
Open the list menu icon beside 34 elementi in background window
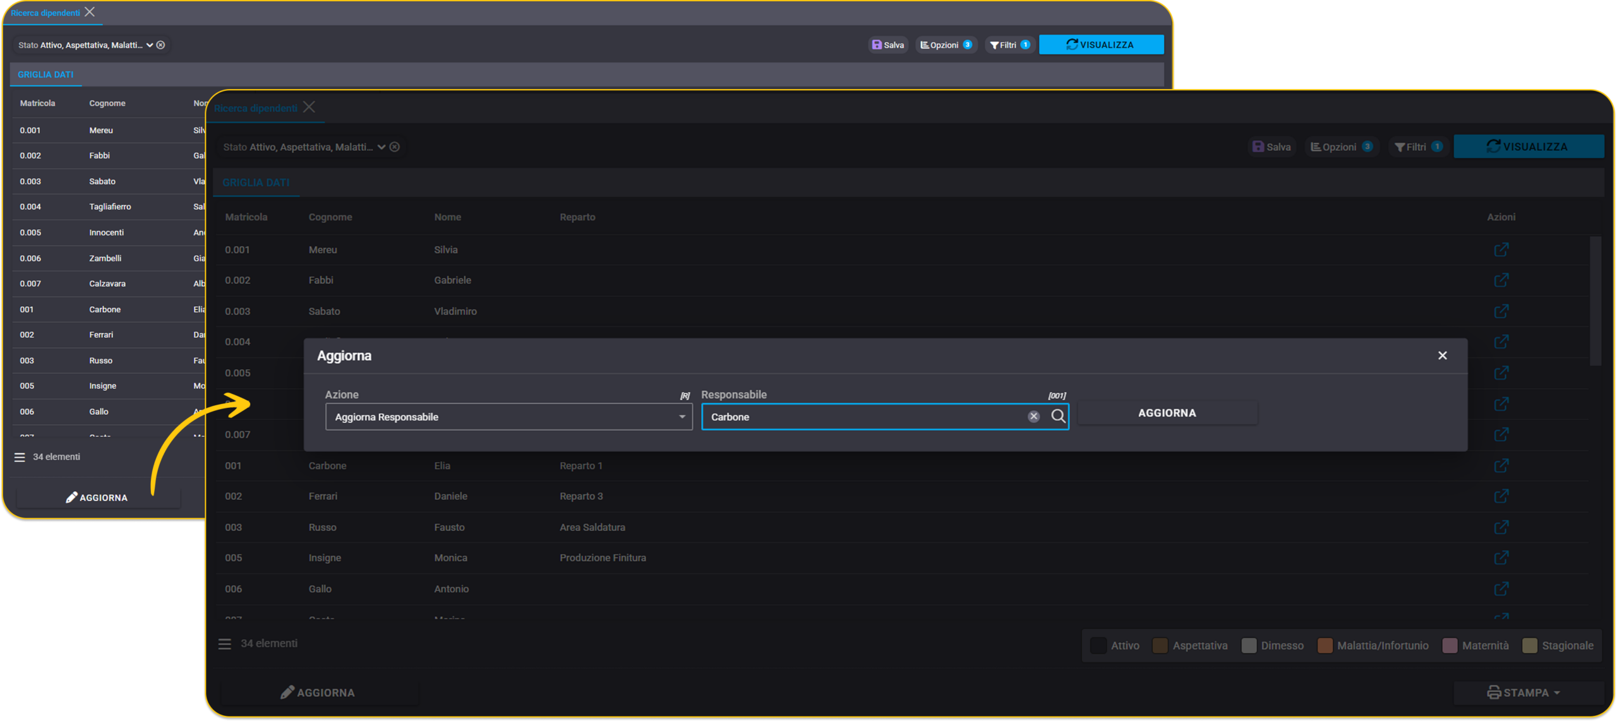coord(20,457)
